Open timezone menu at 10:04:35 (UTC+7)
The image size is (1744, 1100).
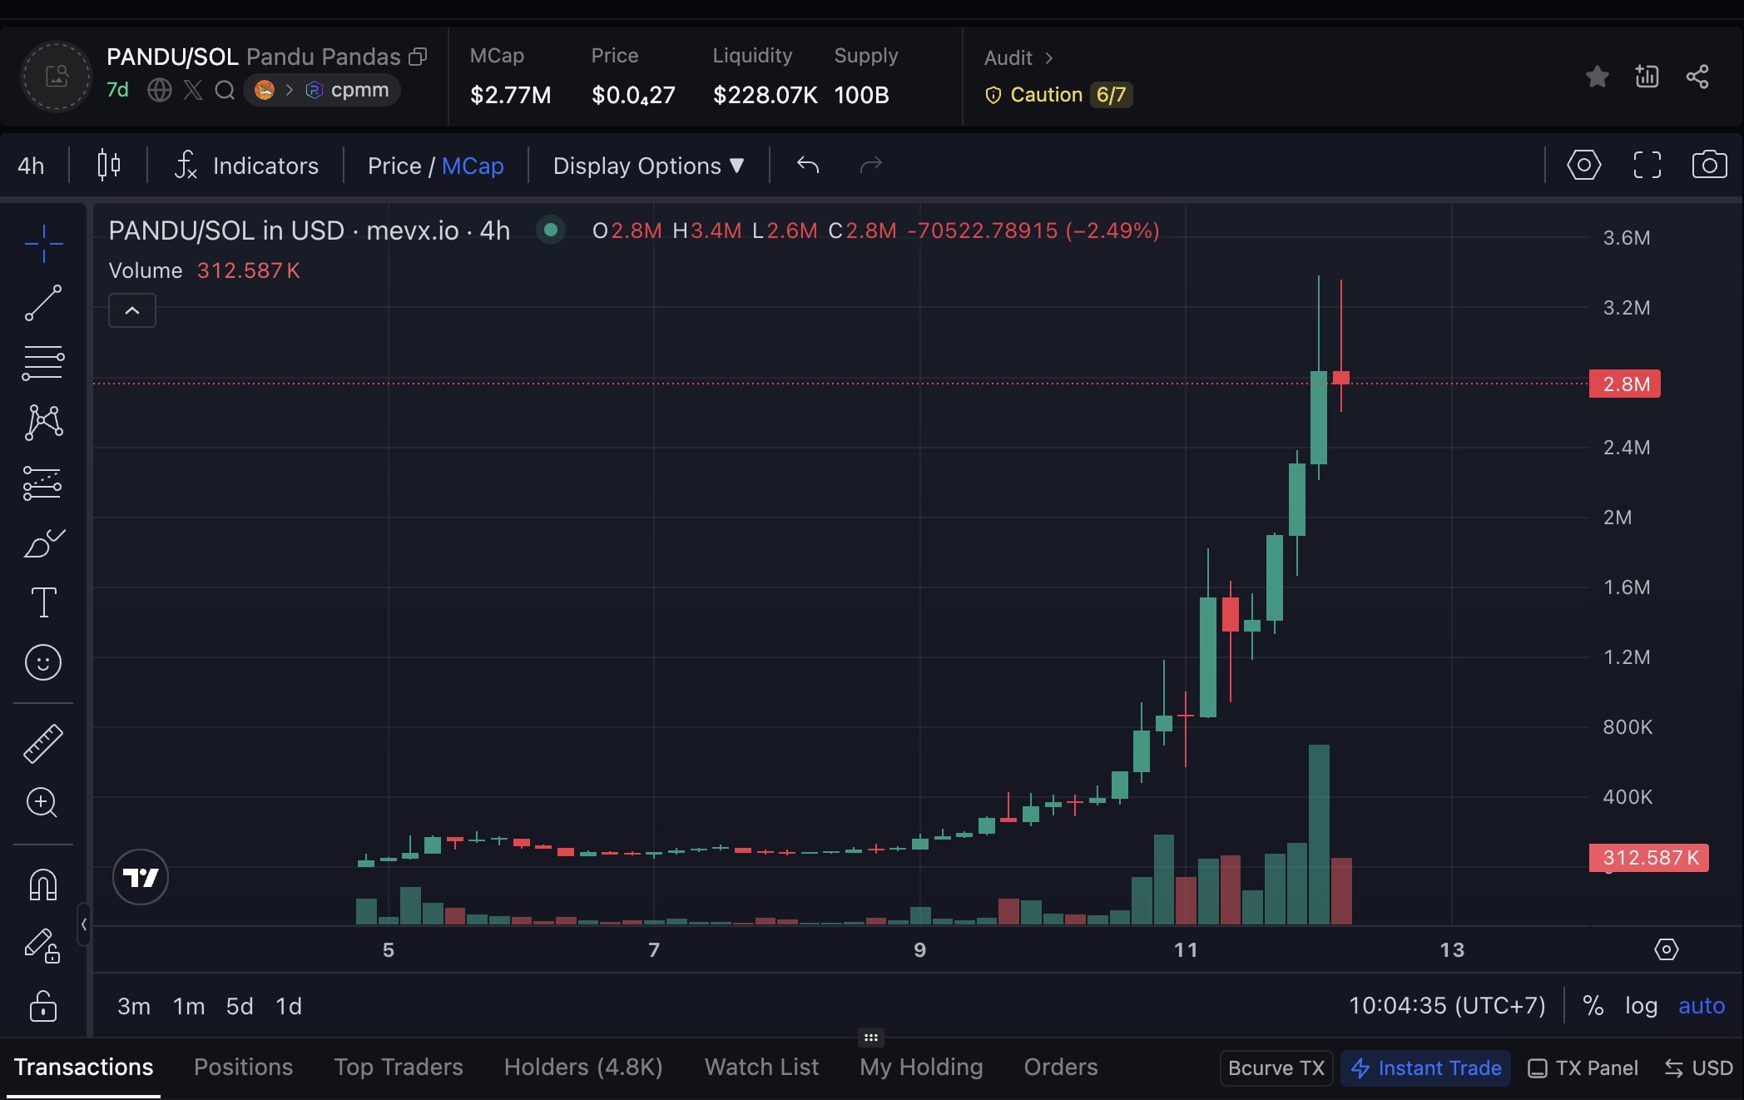[x=1447, y=1005]
